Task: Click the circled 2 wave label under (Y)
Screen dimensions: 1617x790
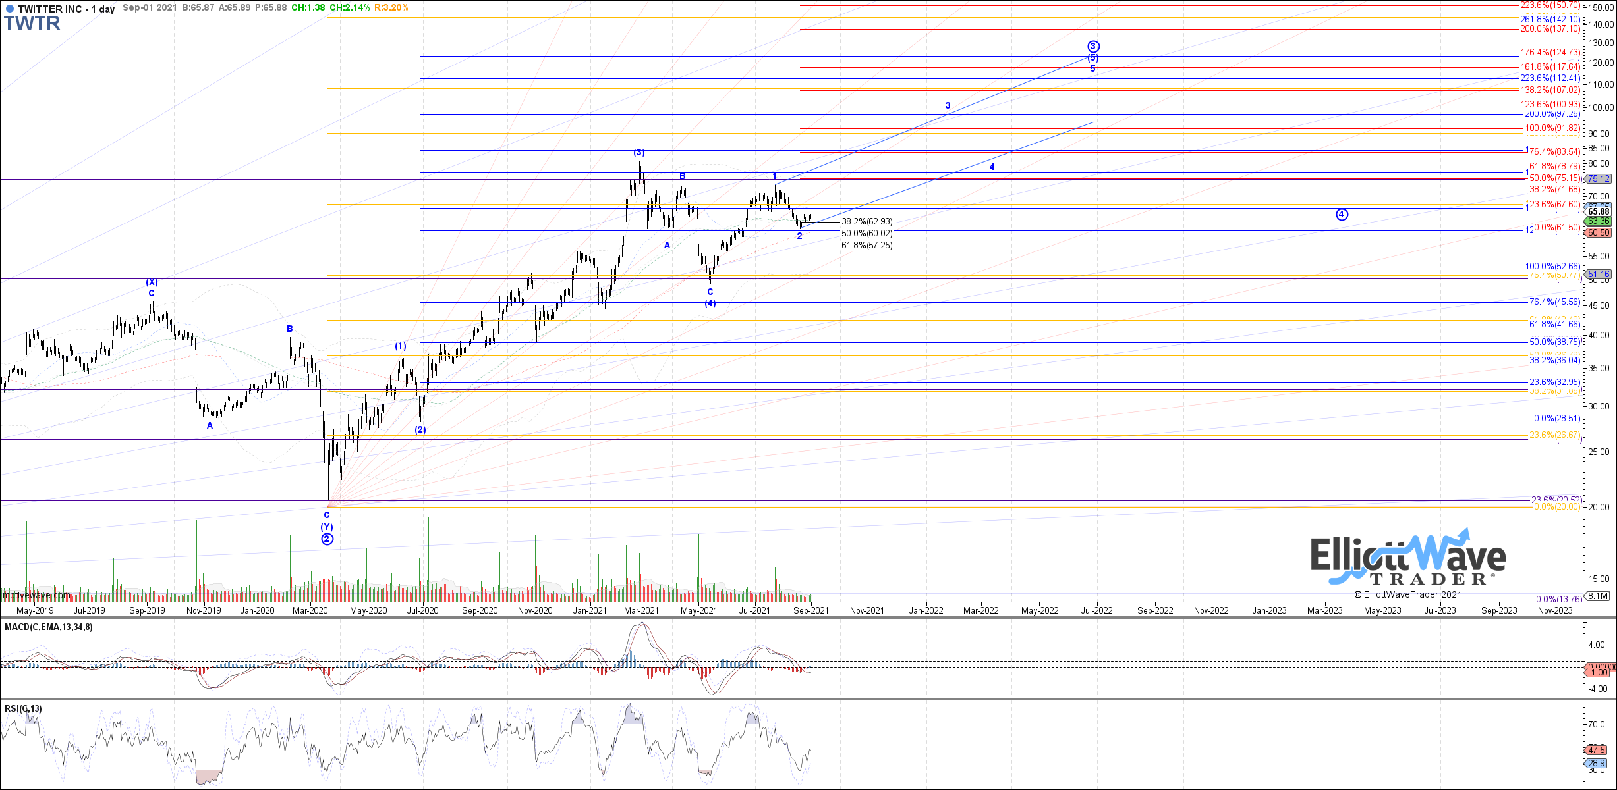Action: (x=327, y=539)
